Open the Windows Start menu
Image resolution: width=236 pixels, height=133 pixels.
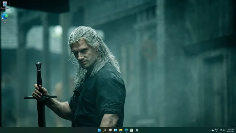pyautogui.click(x=99, y=130)
